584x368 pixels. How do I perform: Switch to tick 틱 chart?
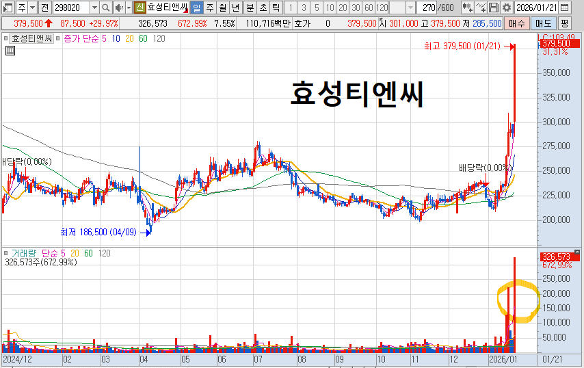coord(276,8)
